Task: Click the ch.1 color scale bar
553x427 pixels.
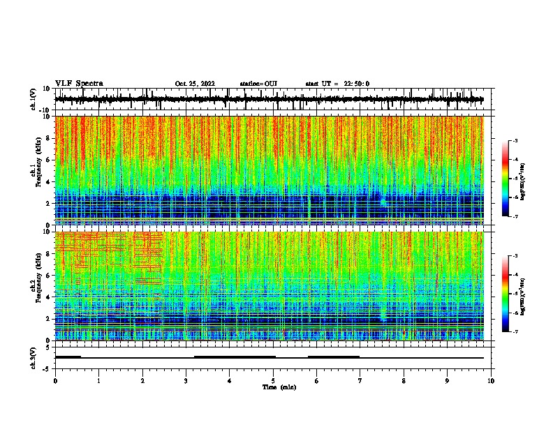Action: 506,178
